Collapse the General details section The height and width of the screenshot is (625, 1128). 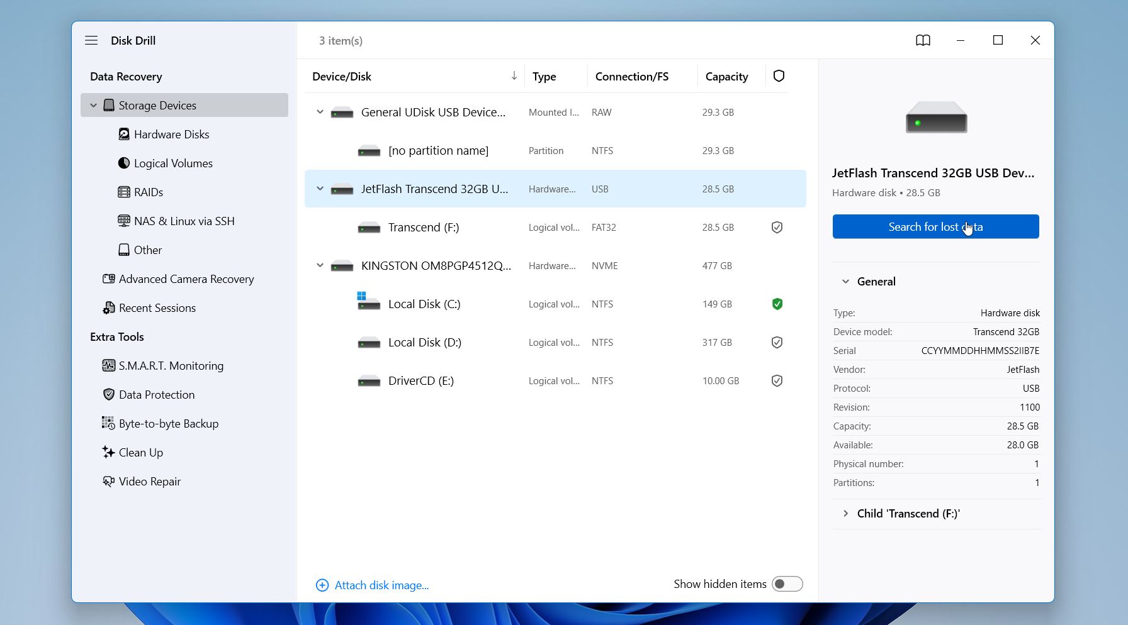[x=845, y=282]
